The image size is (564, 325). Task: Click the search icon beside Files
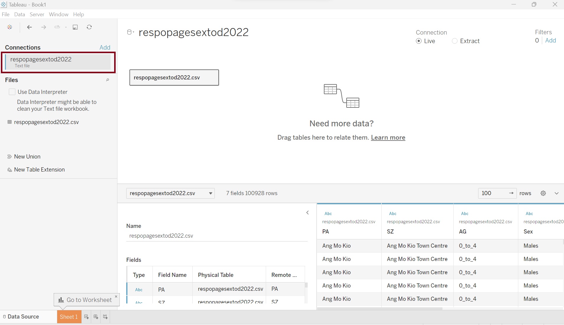[x=108, y=80]
